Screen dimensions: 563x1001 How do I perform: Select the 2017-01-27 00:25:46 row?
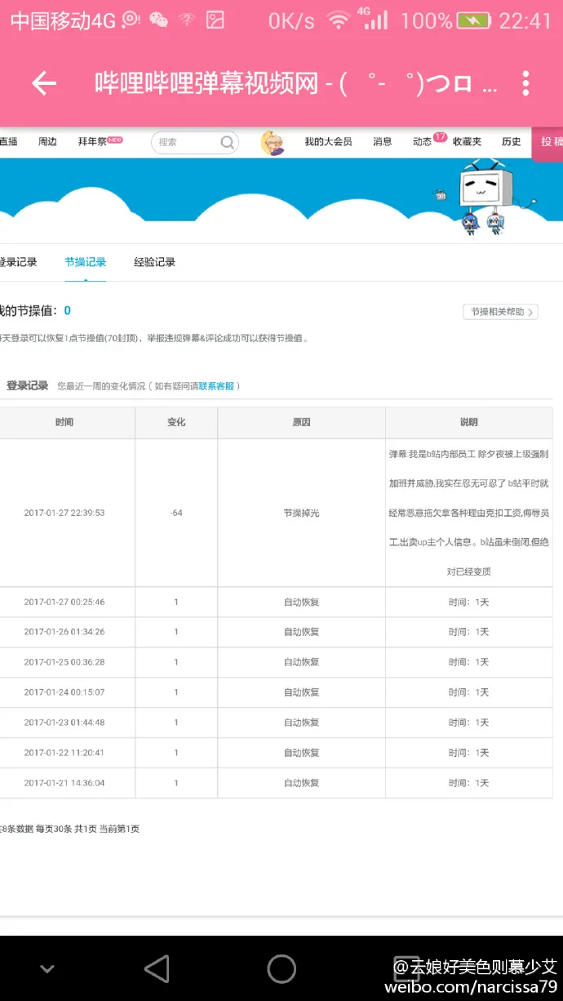pos(276,602)
